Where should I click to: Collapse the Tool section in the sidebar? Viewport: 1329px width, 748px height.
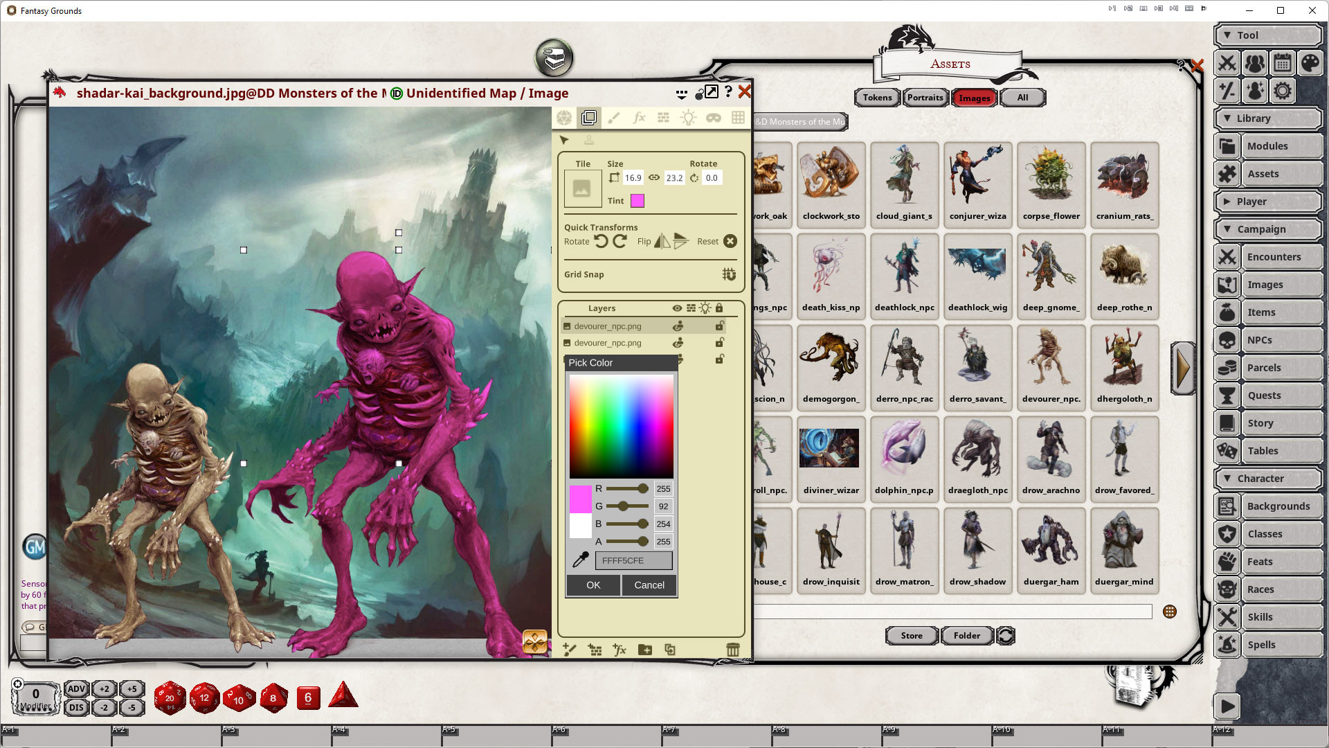1268,35
